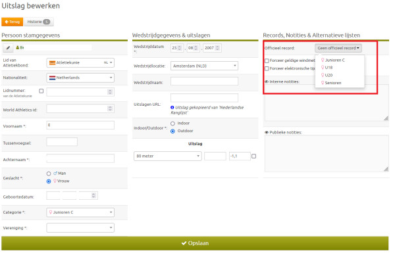Click the Geboortedatum month field
The width and height of the screenshot is (395, 257).
[x=70, y=196]
